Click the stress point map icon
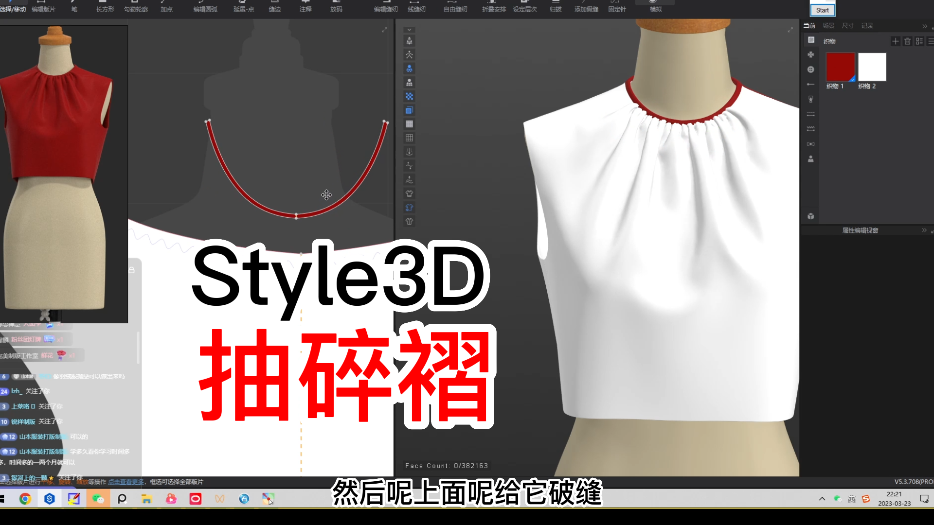 tap(409, 166)
